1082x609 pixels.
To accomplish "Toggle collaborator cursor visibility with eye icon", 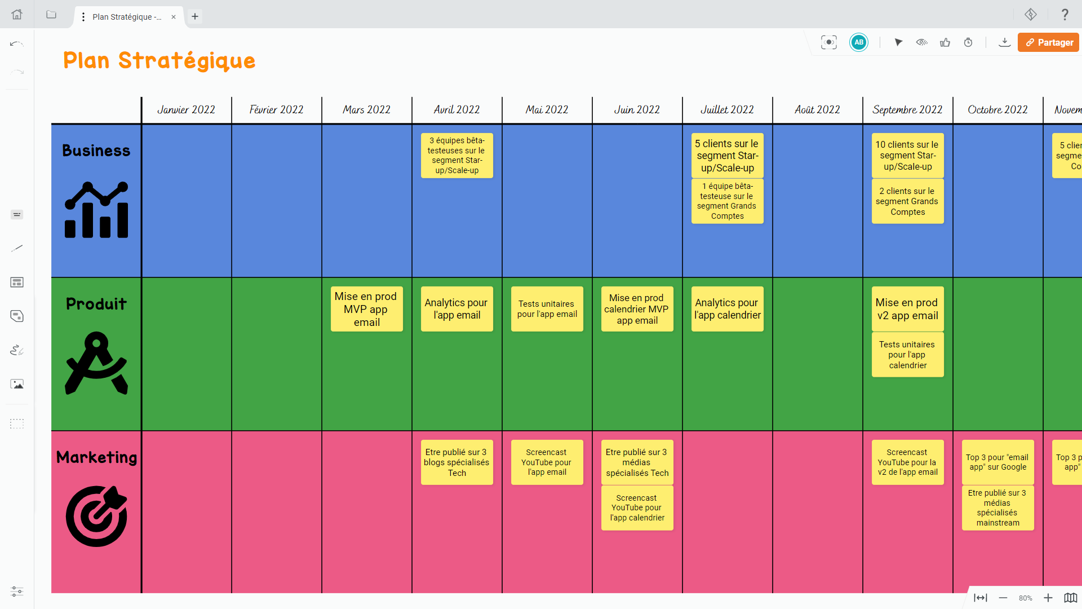I will point(921,42).
